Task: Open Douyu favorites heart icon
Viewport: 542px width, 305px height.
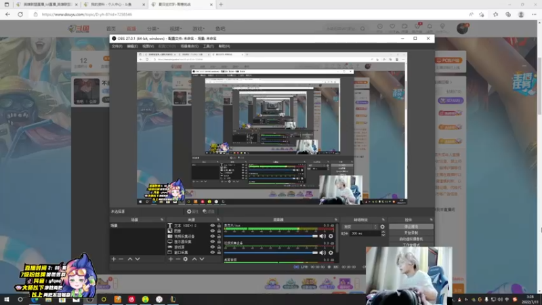Action: pos(392,26)
